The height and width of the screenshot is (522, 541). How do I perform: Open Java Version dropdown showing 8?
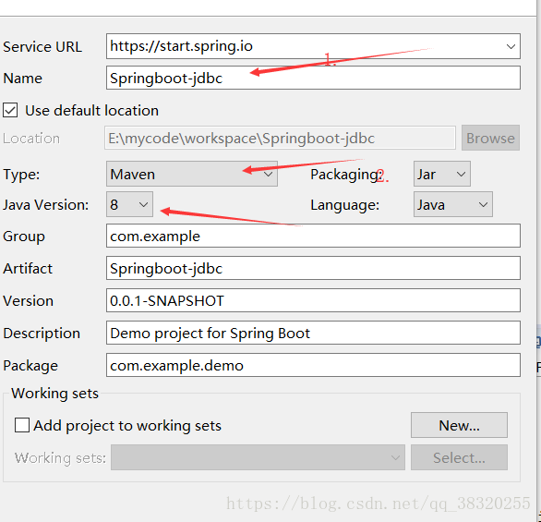tap(129, 204)
